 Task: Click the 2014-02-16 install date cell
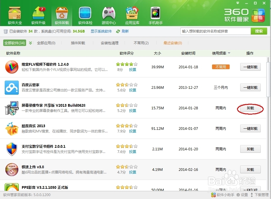point(188,170)
